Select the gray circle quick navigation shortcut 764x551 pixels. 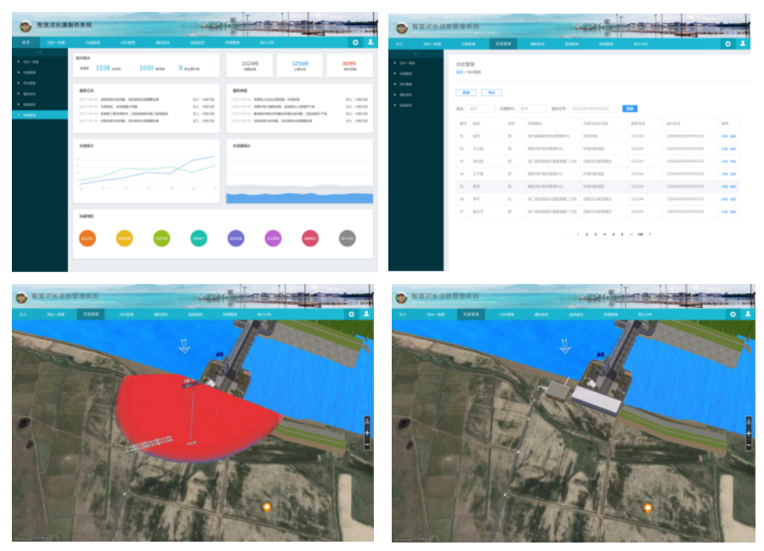coord(347,239)
